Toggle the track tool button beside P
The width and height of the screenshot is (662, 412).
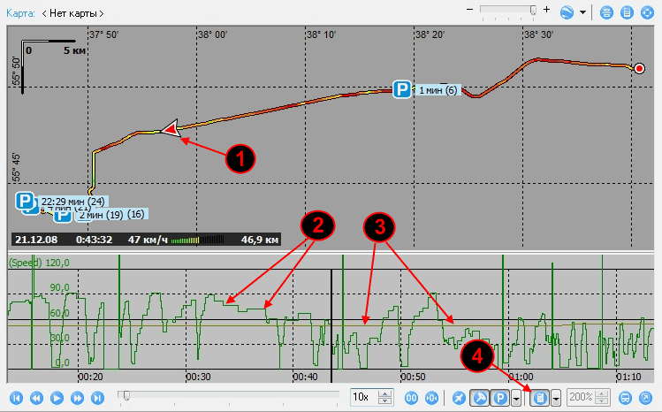pyautogui.click(x=480, y=398)
